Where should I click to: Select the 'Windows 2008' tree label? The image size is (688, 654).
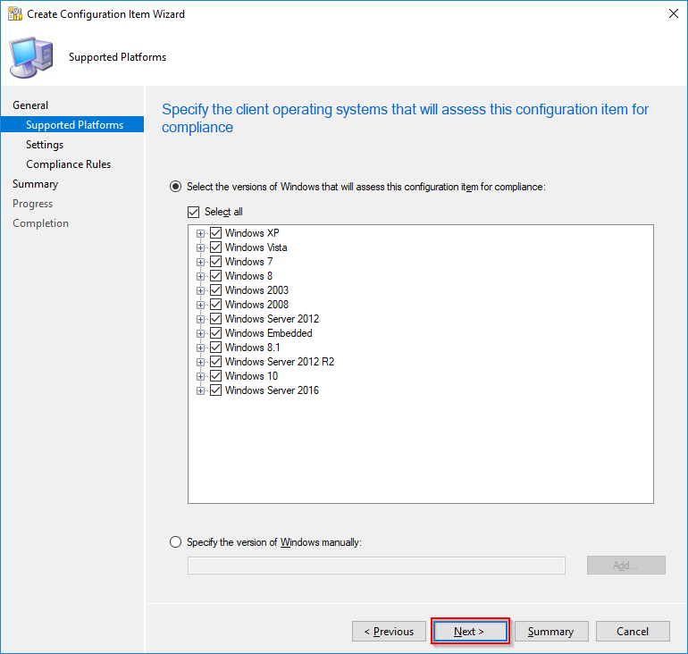pyautogui.click(x=256, y=305)
